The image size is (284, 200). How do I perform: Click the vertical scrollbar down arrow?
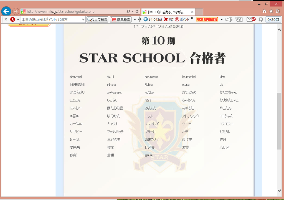point(279,191)
